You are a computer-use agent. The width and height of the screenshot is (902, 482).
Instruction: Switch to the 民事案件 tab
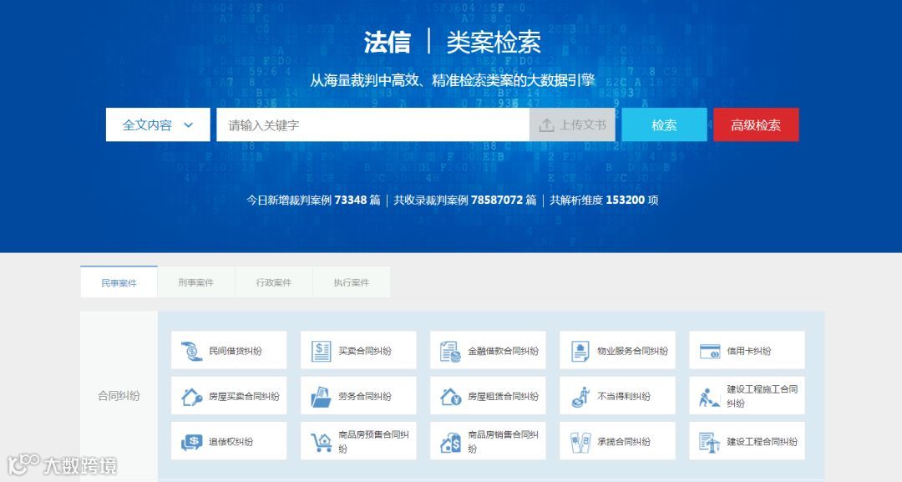[x=119, y=282]
